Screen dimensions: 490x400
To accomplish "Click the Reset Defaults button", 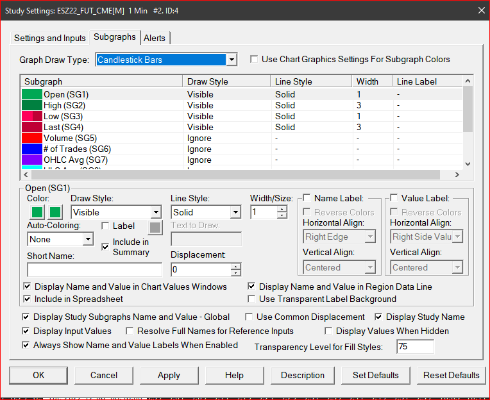I will (x=450, y=375).
